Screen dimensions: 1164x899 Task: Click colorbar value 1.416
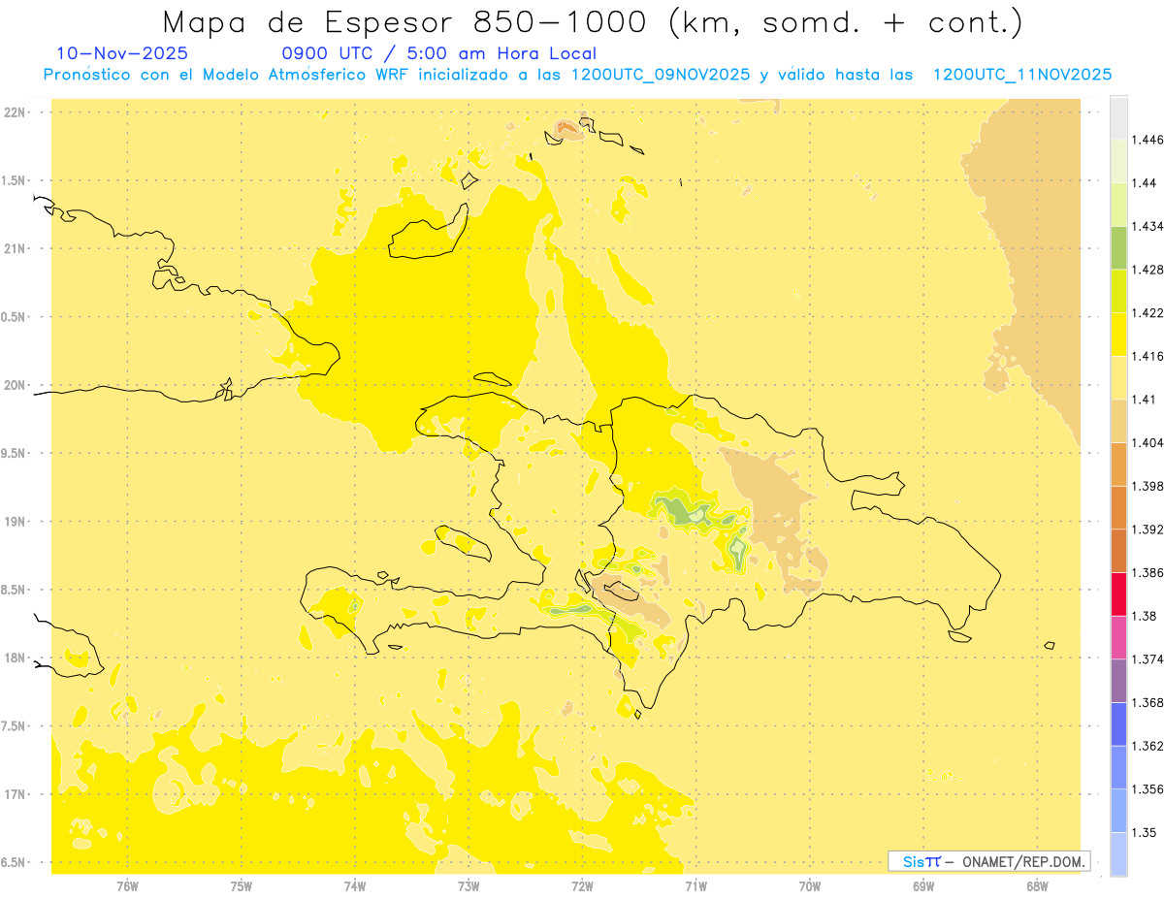coord(1148,356)
